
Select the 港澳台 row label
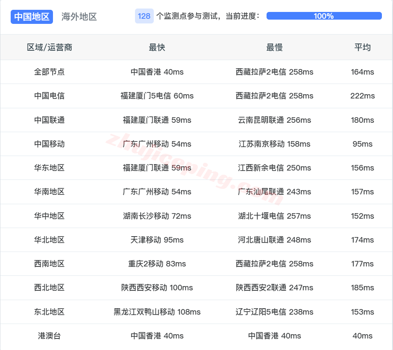[x=50, y=336]
